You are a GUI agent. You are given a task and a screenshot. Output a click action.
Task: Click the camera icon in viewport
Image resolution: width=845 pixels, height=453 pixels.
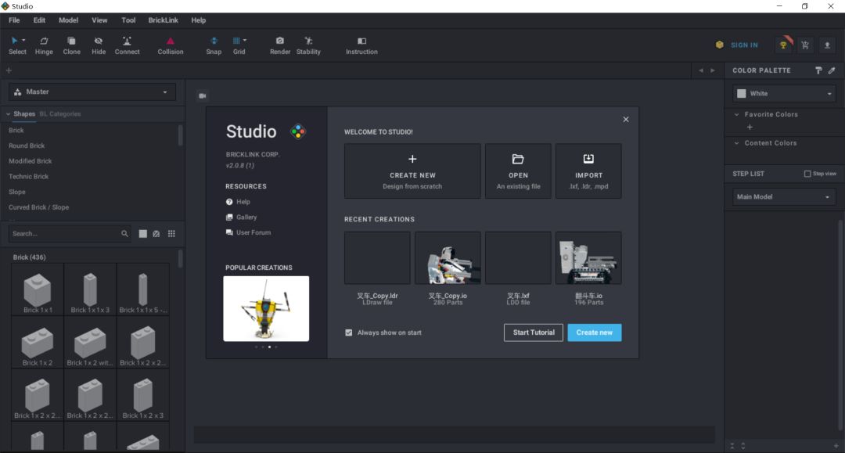pyautogui.click(x=203, y=96)
